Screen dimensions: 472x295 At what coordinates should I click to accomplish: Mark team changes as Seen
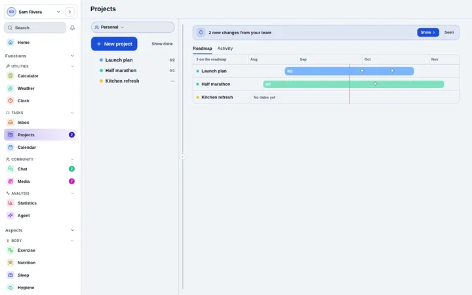tap(449, 32)
